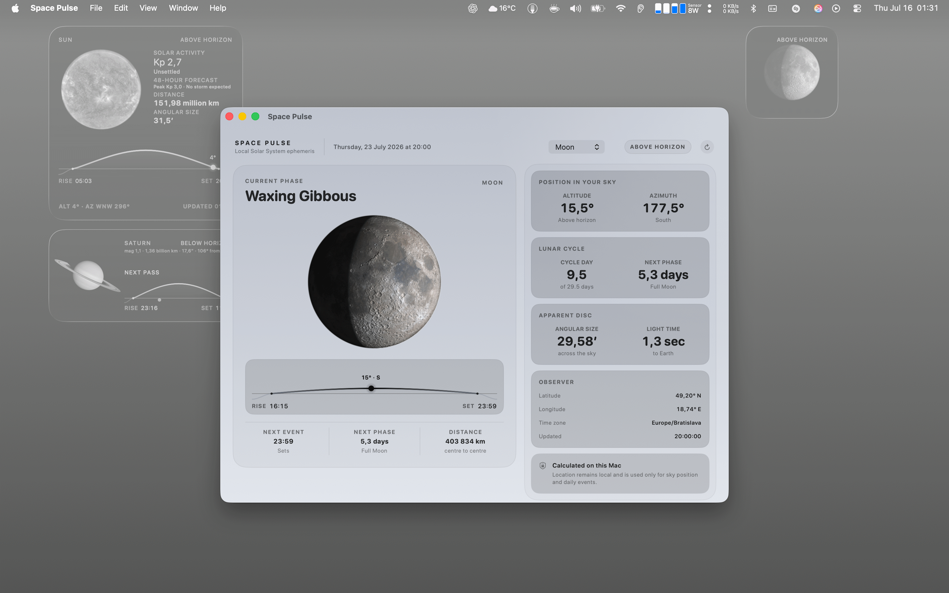The height and width of the screenshot is (593, 949).
Task: Click the Waxing Gibbous phase title
Action: pyautogui.click(x=301, y=196)
